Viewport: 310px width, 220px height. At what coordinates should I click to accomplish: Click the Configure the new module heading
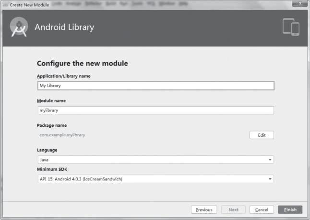[x=82, y=64]
